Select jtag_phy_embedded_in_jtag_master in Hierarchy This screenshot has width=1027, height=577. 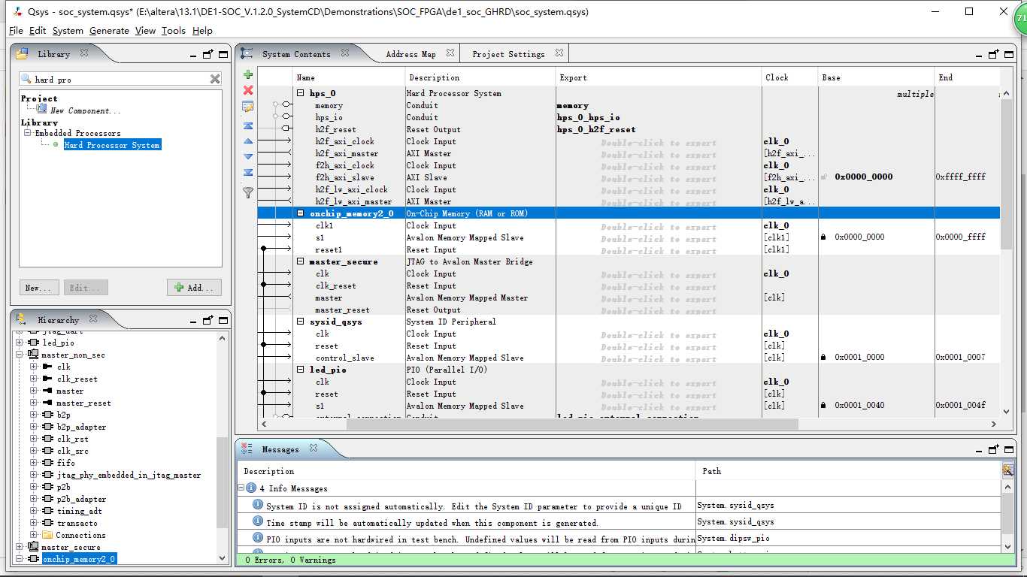pos(129,475)
